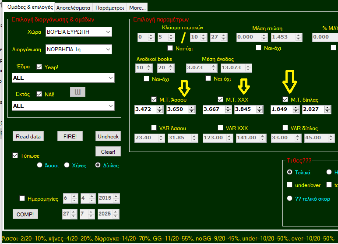Screen dimensions: 338x244
Task: Switch to the Αποτελέσματα tab
Action: (73, 7)
